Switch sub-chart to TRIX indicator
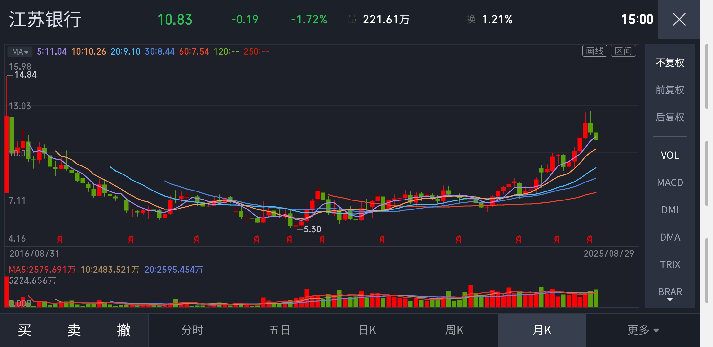Viewport: 713px width, 347px height. point(670,264)
